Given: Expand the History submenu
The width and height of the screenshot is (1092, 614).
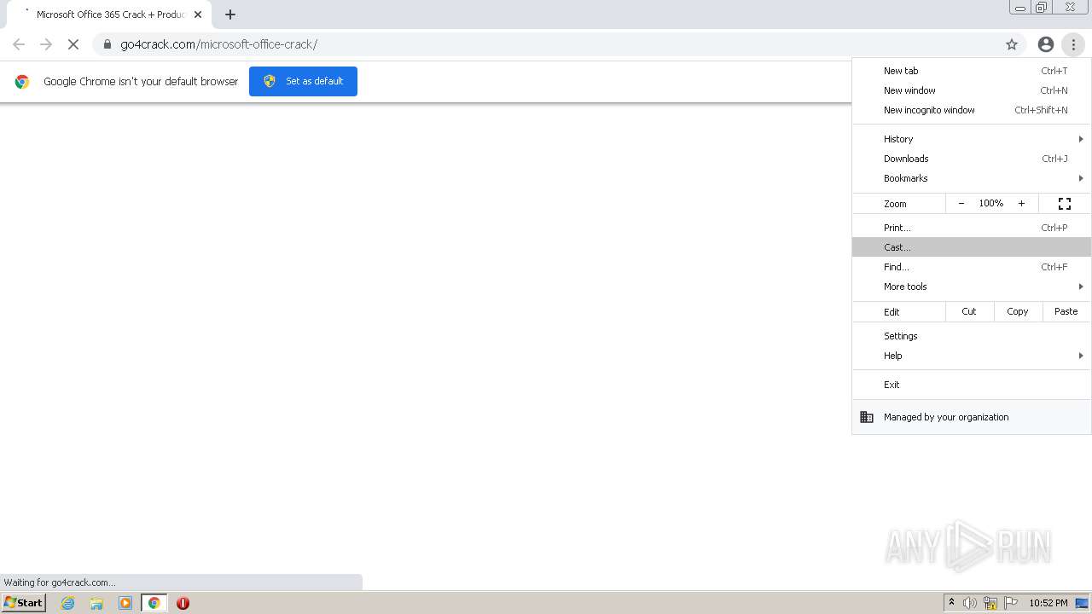Looking at the screenshot, I should [972, 139].
